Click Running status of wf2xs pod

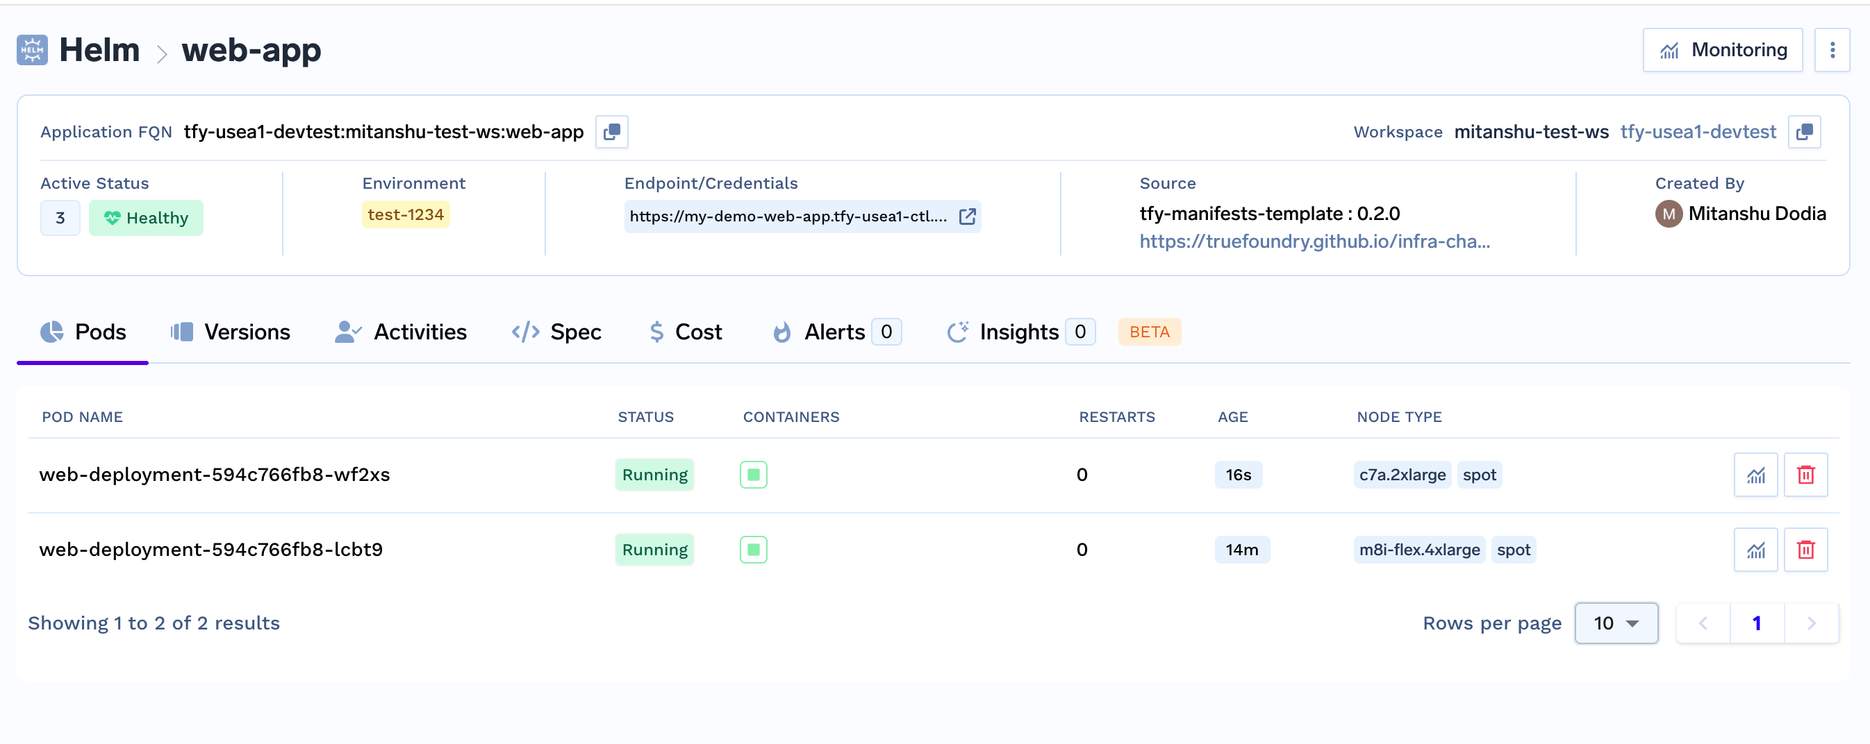pos(655,475)
